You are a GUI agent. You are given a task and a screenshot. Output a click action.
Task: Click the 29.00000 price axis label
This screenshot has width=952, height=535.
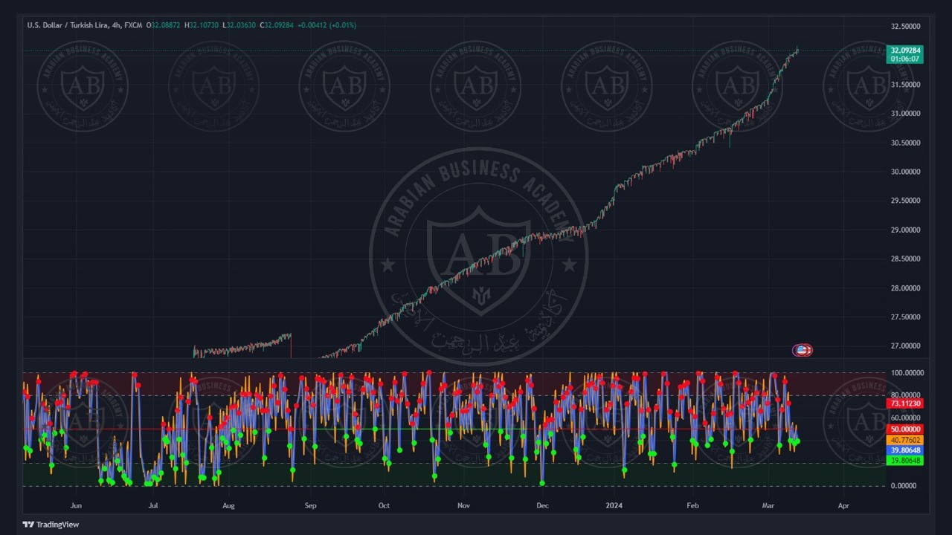(x=905, y=230)
